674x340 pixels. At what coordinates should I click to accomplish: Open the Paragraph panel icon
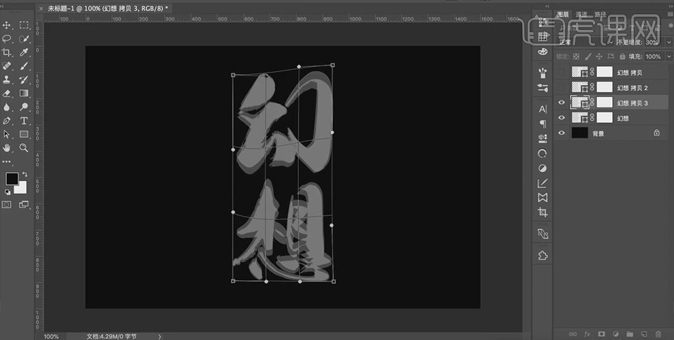pos(543,124)
